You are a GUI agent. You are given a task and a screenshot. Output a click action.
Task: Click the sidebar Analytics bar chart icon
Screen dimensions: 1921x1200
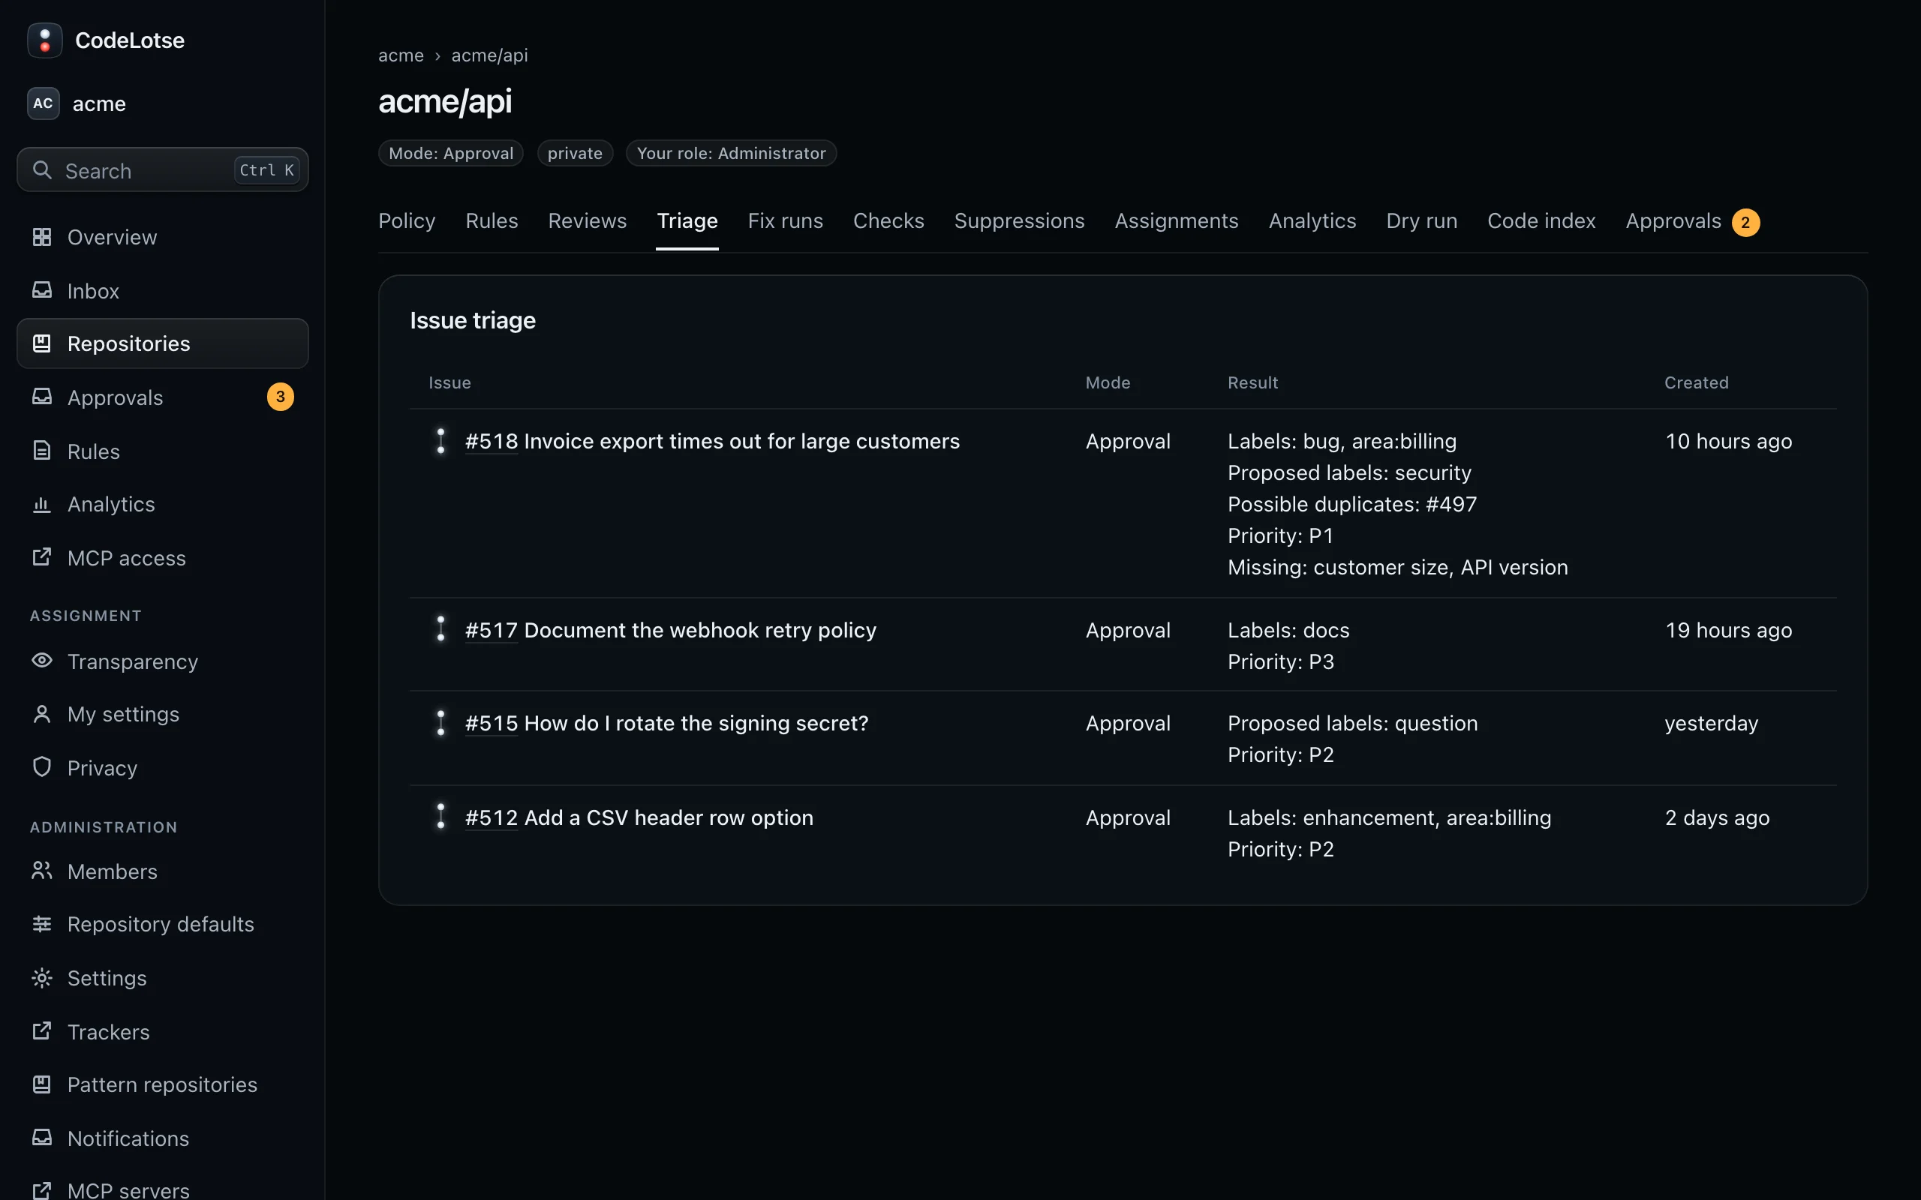point(42,504)
